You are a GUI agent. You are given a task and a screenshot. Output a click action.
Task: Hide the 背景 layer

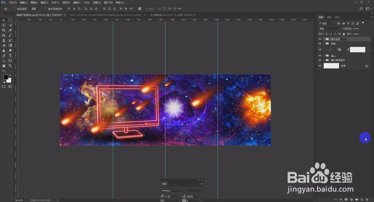pos(320,66)
